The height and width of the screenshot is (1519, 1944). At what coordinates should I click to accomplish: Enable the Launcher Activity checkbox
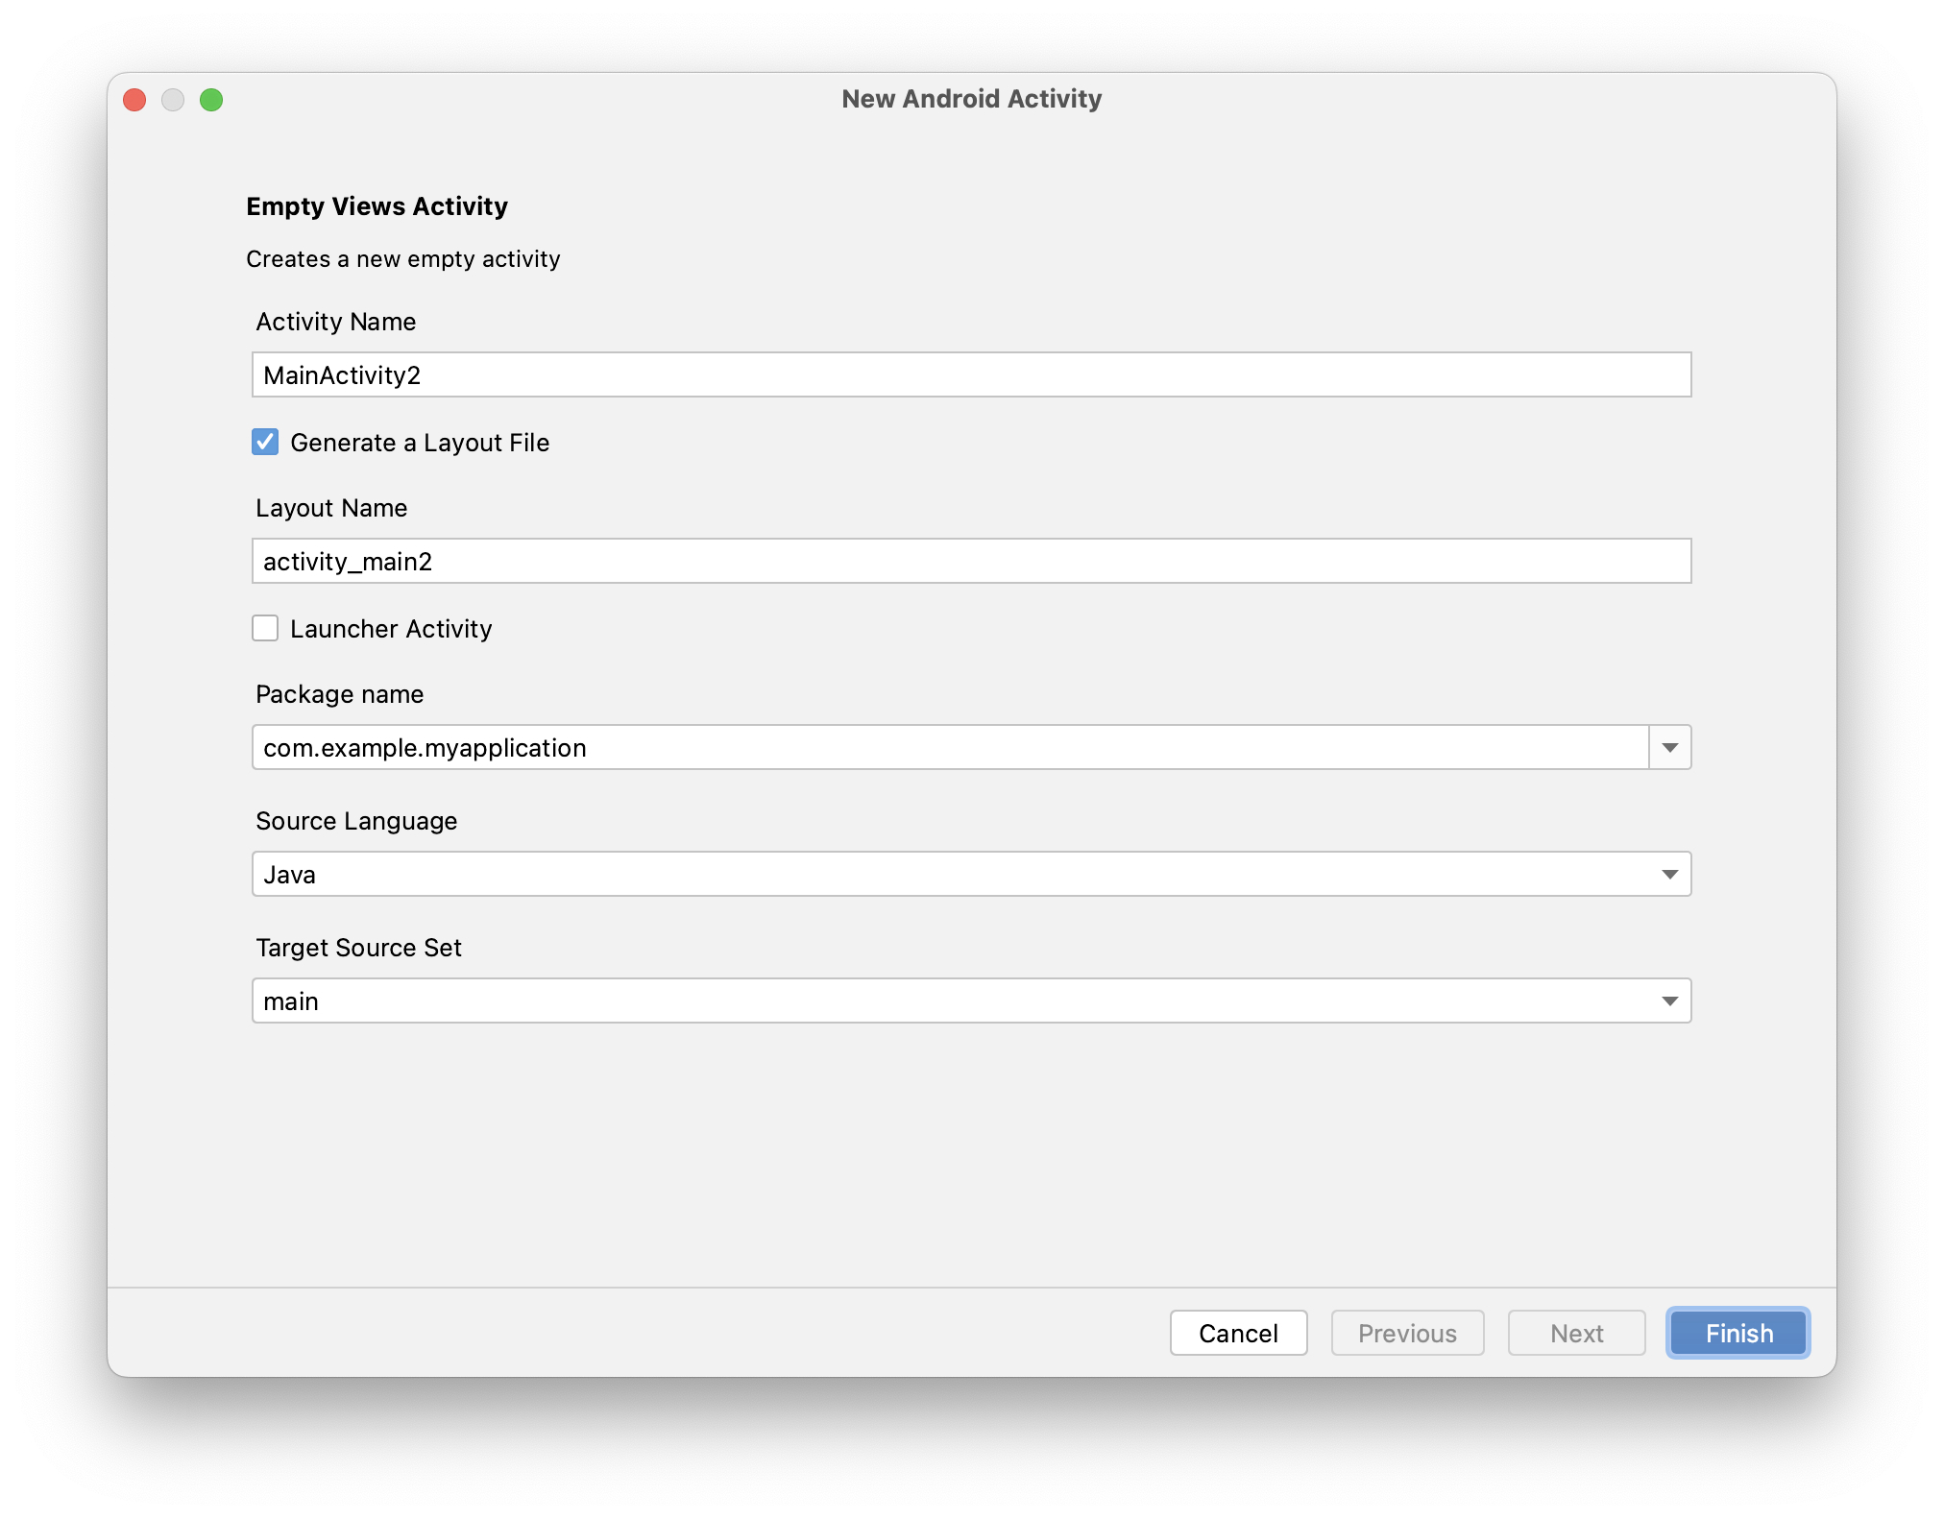coord(265,628)
